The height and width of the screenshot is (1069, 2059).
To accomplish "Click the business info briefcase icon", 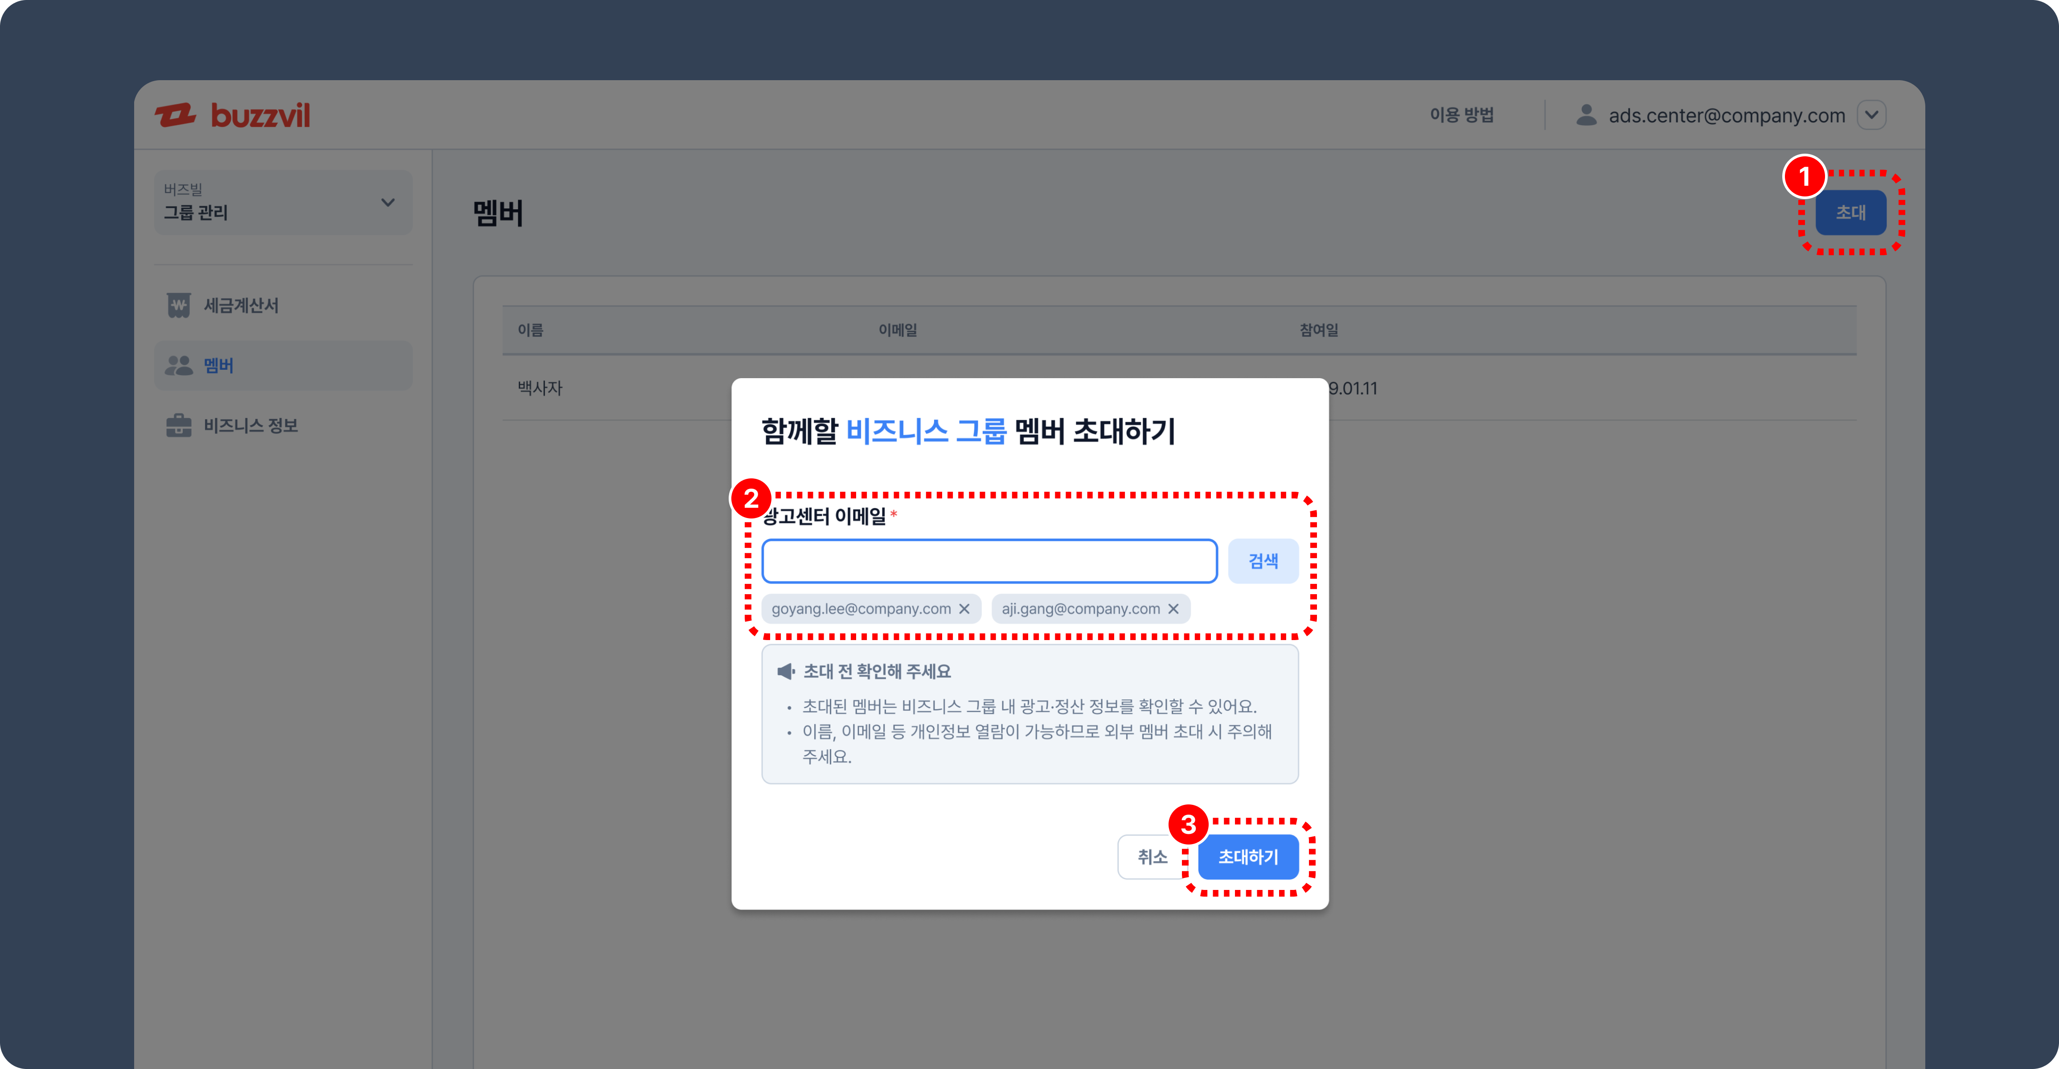I will (178, 425).
